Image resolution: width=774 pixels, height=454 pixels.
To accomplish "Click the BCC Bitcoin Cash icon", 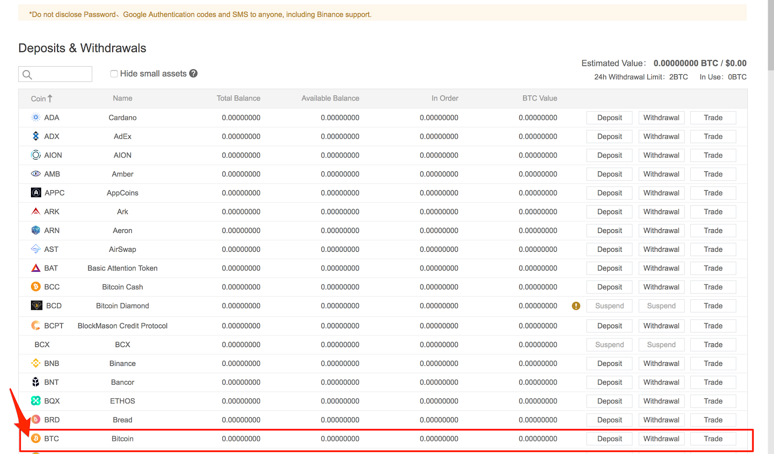I will (x=36, y=287).
